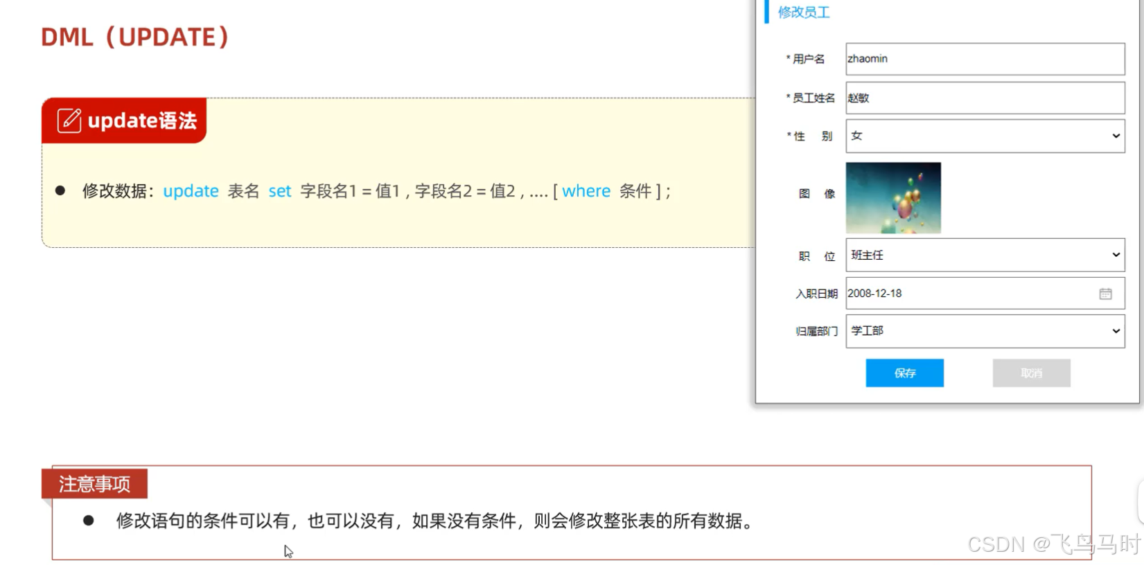Click the 修改员工 dialog title
Image resolution: width=1144 pixels, height=565 pixels.
click(x=804, y=12)
